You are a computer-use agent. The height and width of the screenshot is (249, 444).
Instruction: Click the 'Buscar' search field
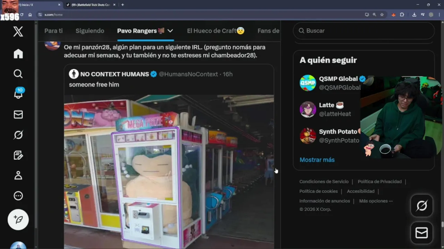tap(364, 31)
